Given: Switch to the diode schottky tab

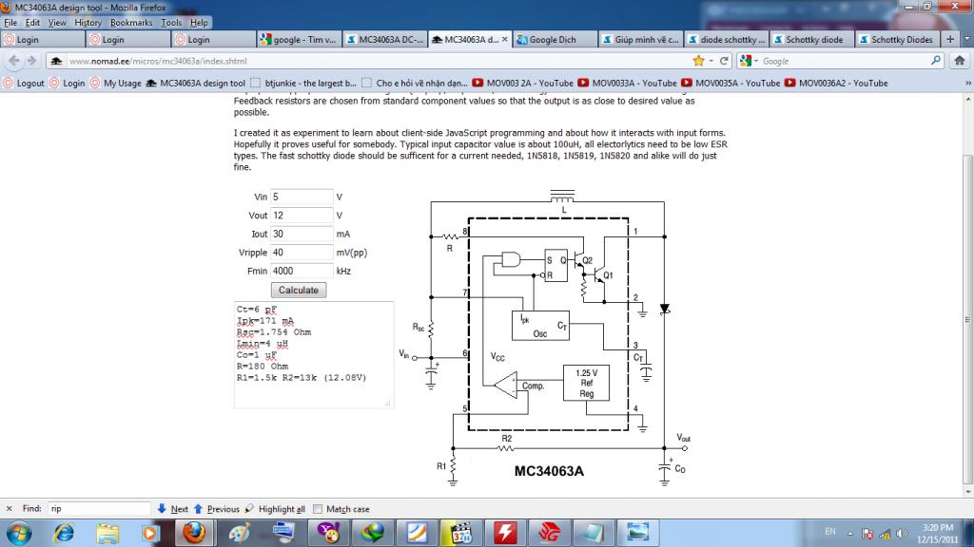Looking at the screenshot, I should [727, 39].
